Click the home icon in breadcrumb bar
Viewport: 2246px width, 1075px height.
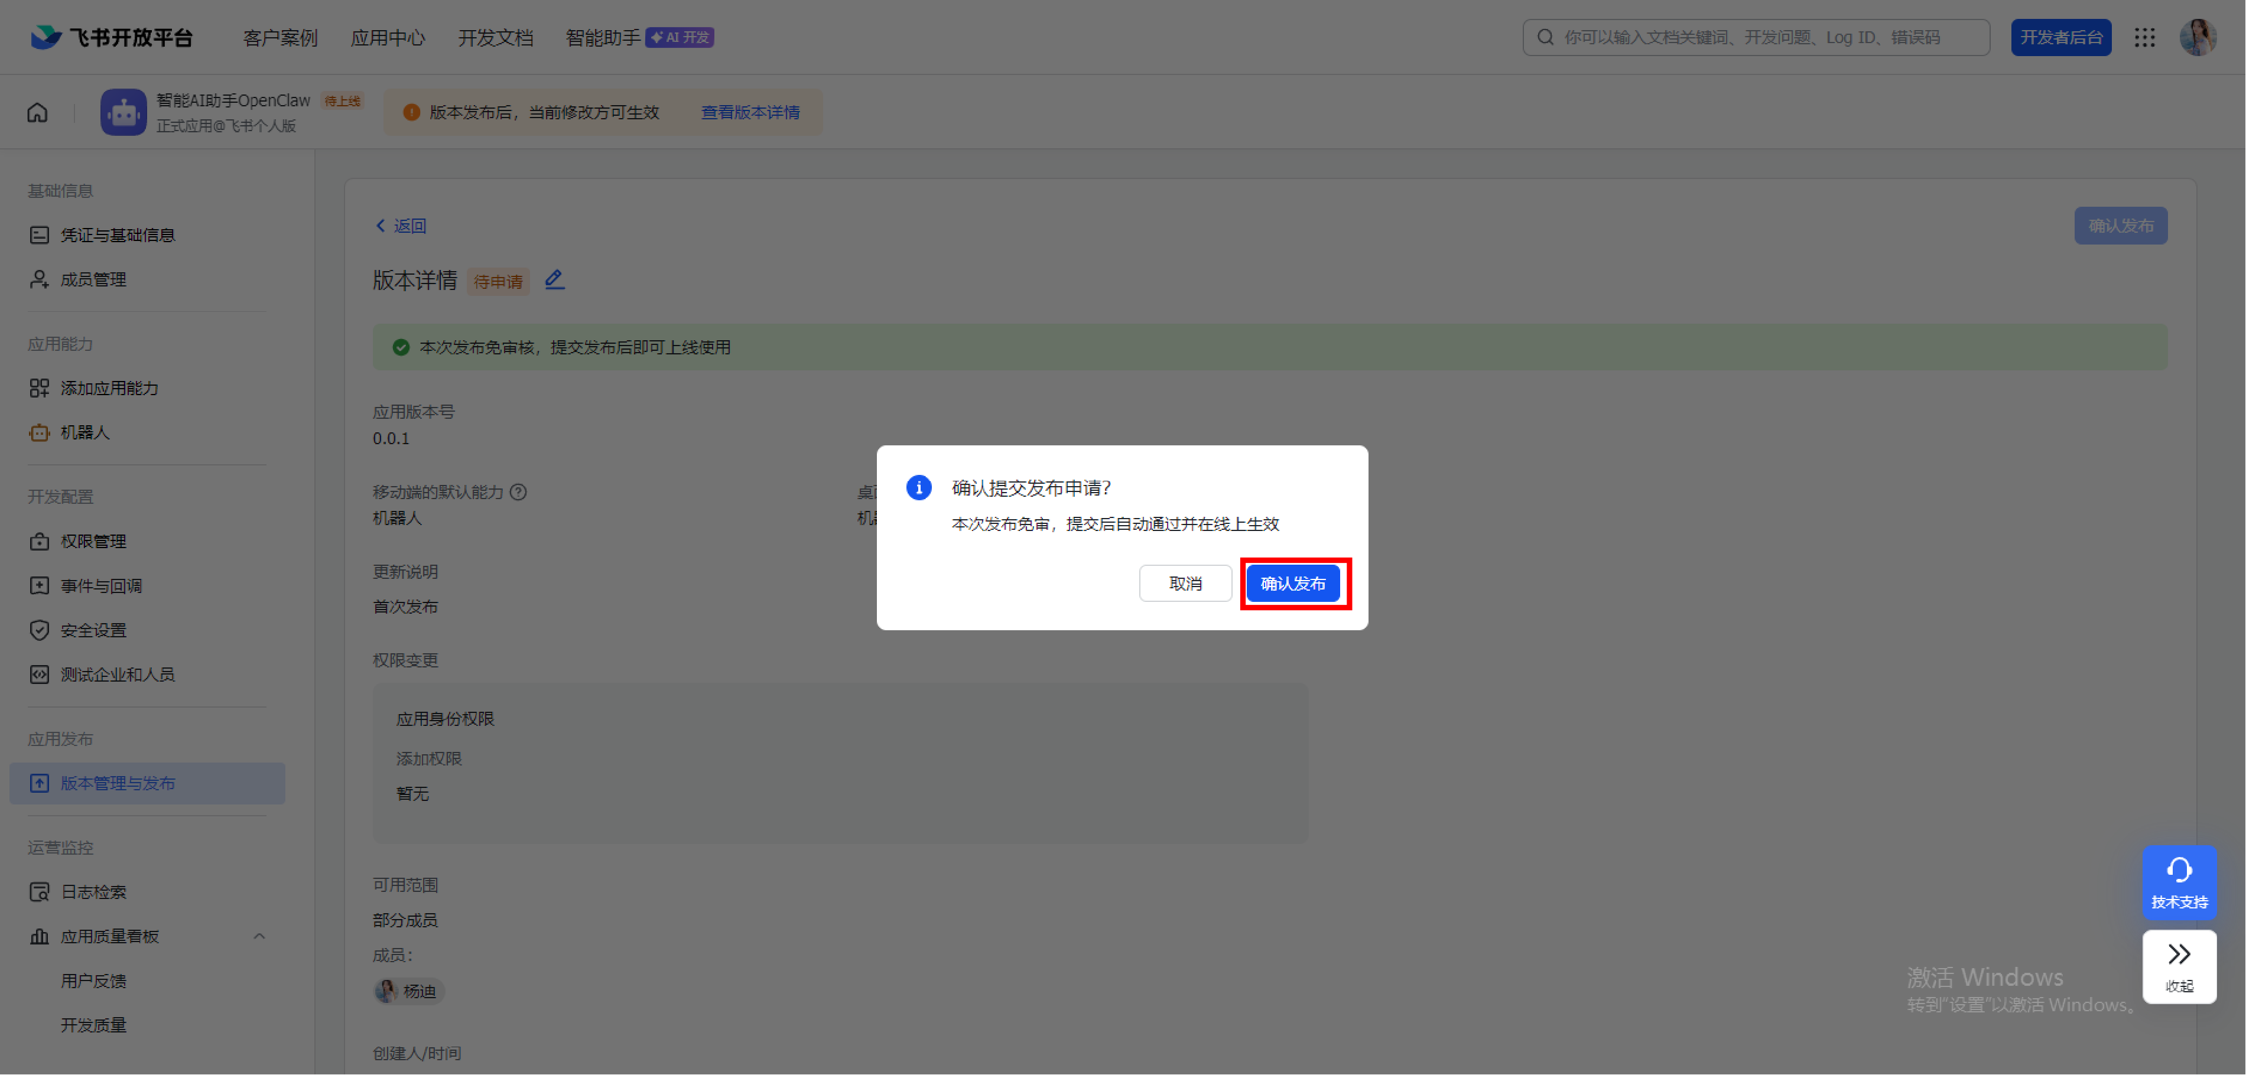pyautogui.click(x=37, y=112)
